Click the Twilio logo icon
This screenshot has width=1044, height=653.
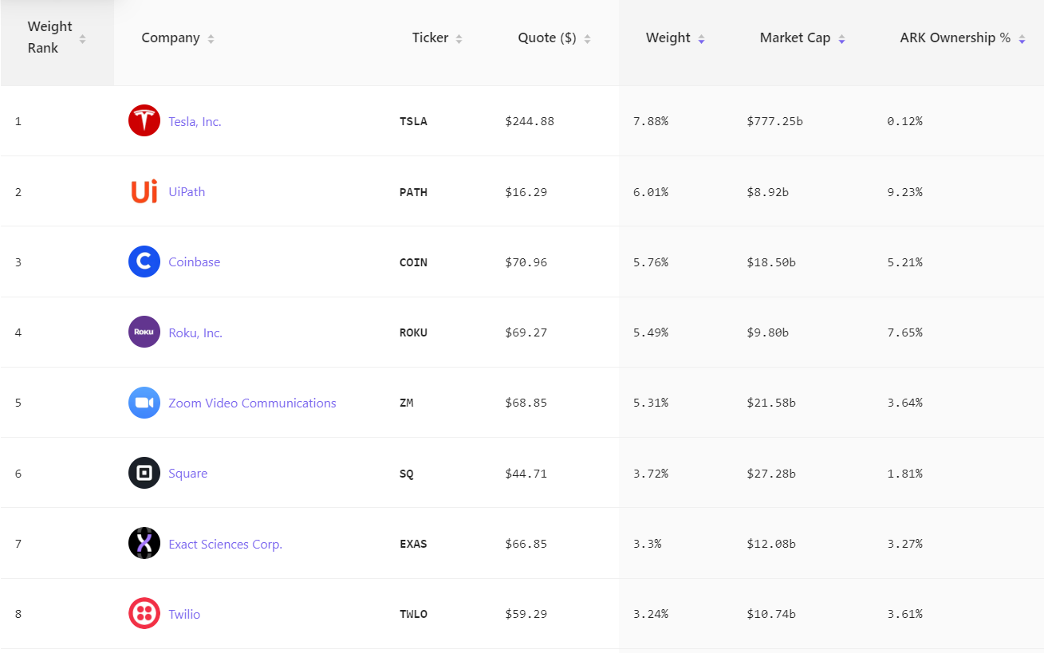(144, 614)
